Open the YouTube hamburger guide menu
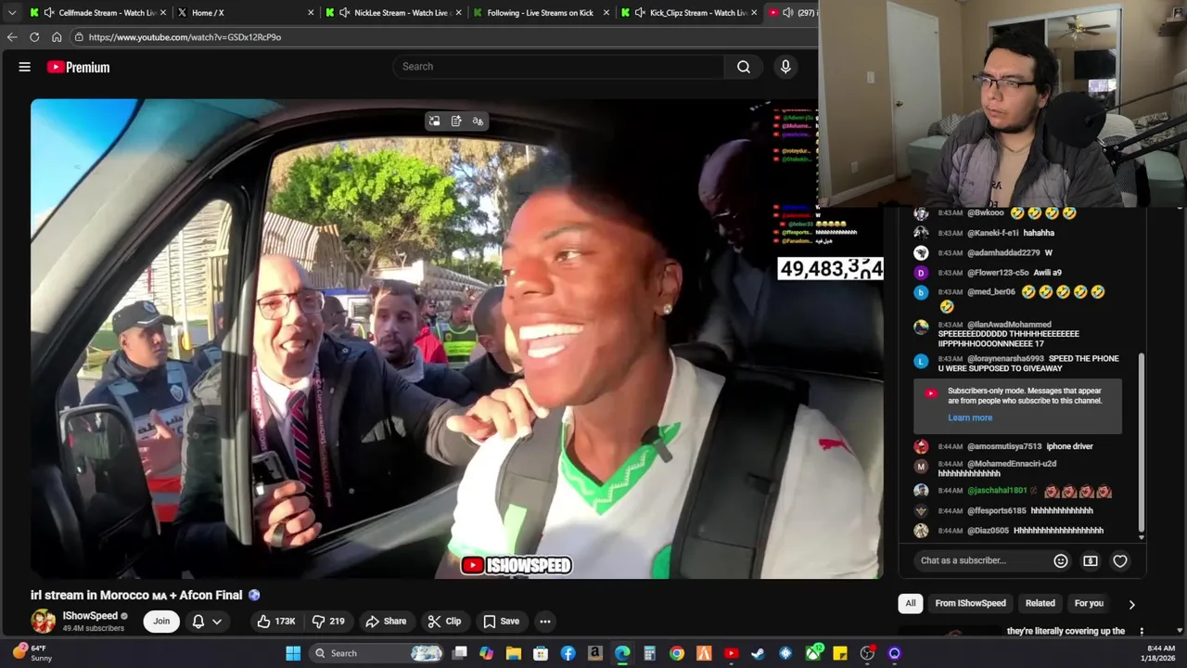 pyautogui.click(x=25, y=67)
